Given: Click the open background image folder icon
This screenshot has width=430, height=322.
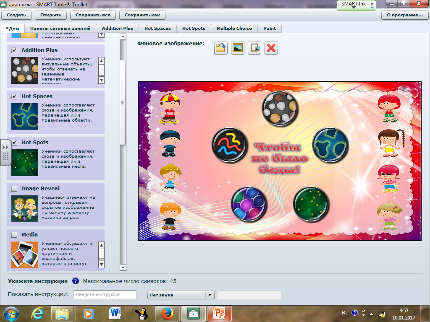Looking at the screenshot, I should (x=221, y=47).
